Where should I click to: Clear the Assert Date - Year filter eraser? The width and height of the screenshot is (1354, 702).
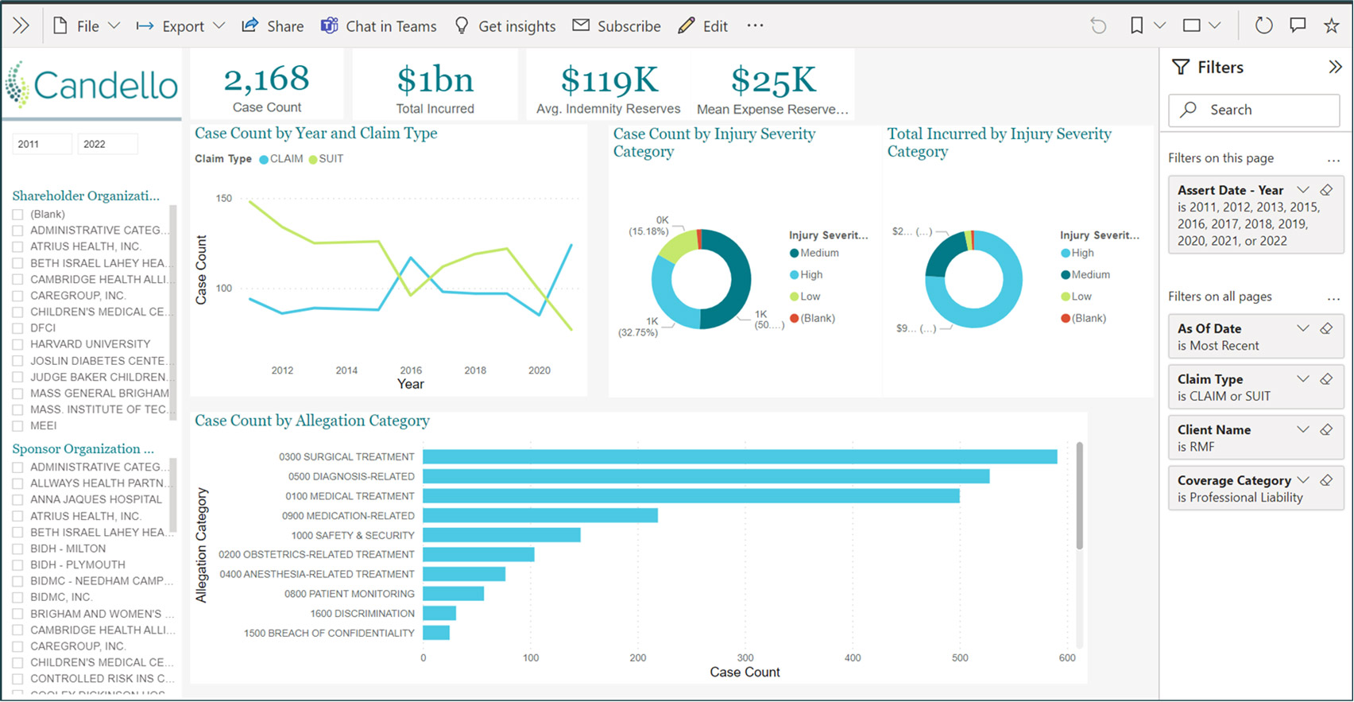(x=1326, y=190)
